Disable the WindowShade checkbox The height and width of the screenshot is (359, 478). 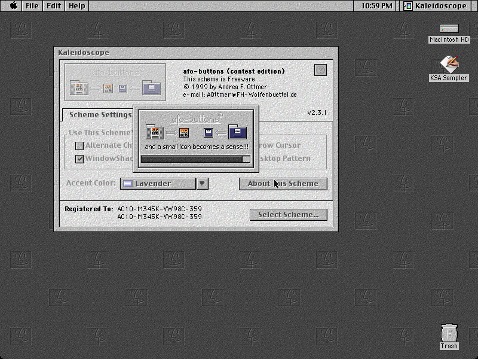(79, 159)
